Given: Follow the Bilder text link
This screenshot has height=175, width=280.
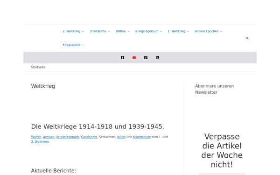Looking at the screenshot, I should [x=121, y=137].
